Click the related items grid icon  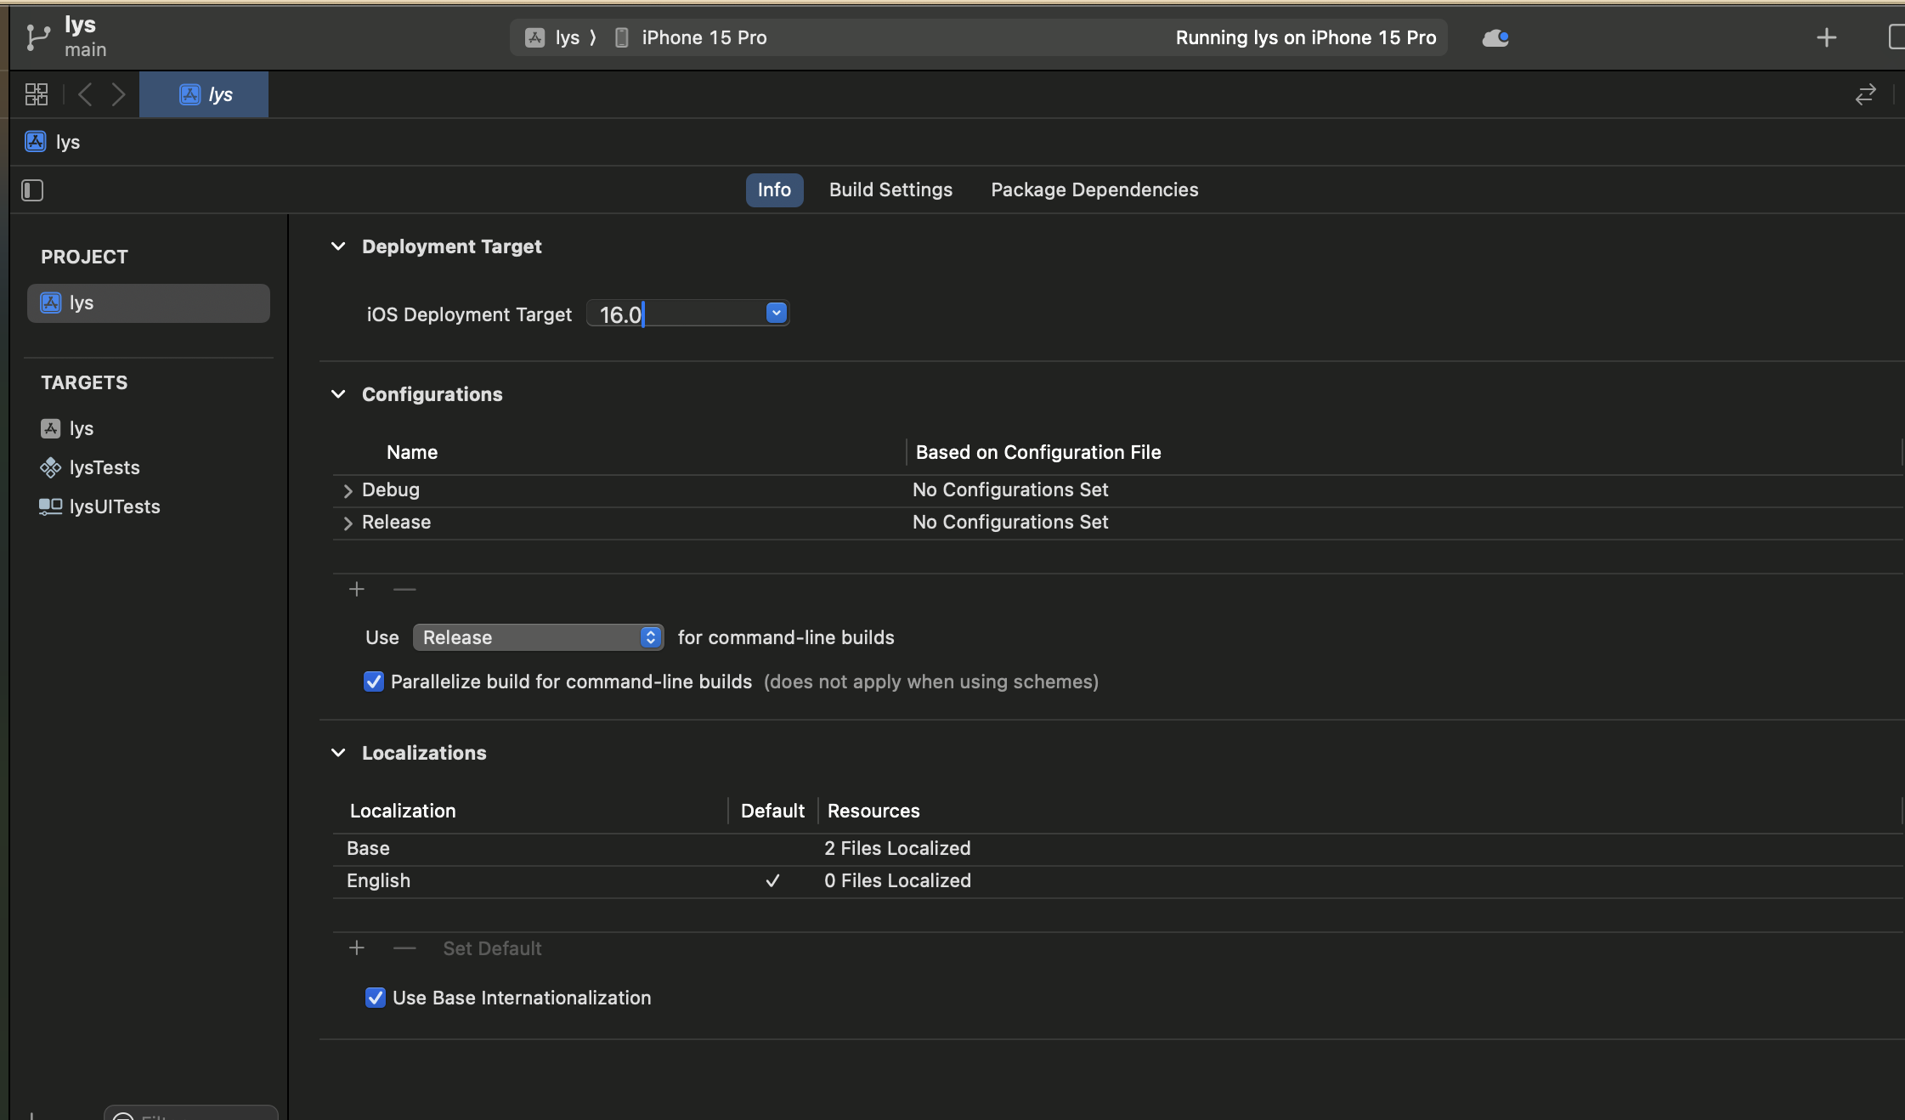[37, 94]
